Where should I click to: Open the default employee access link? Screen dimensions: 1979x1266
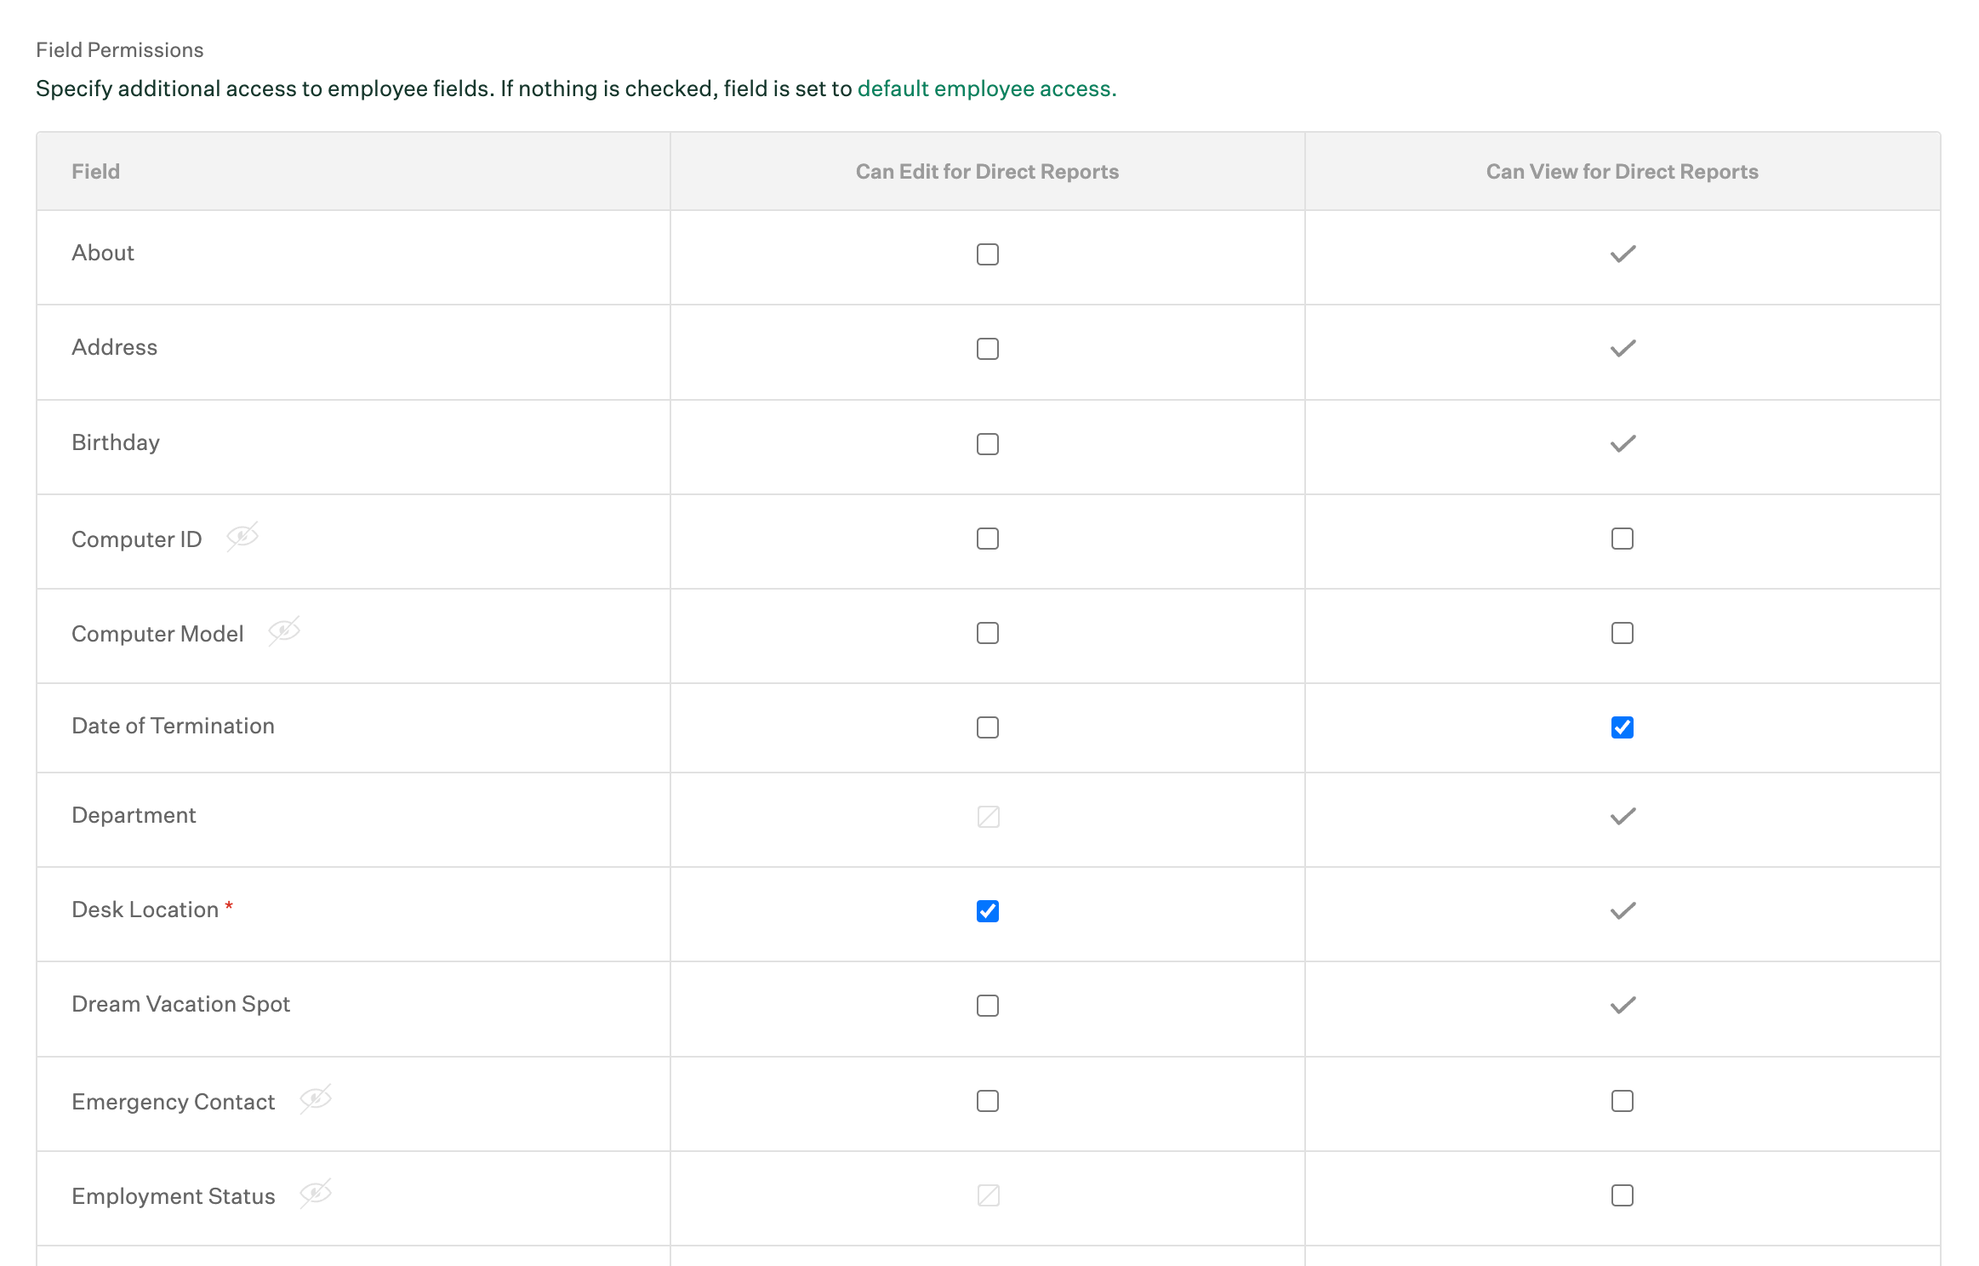(986, 88)
